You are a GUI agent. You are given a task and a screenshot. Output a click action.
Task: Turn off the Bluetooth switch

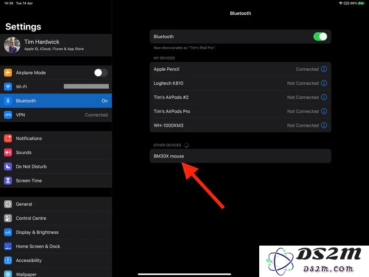pos(320,36)
